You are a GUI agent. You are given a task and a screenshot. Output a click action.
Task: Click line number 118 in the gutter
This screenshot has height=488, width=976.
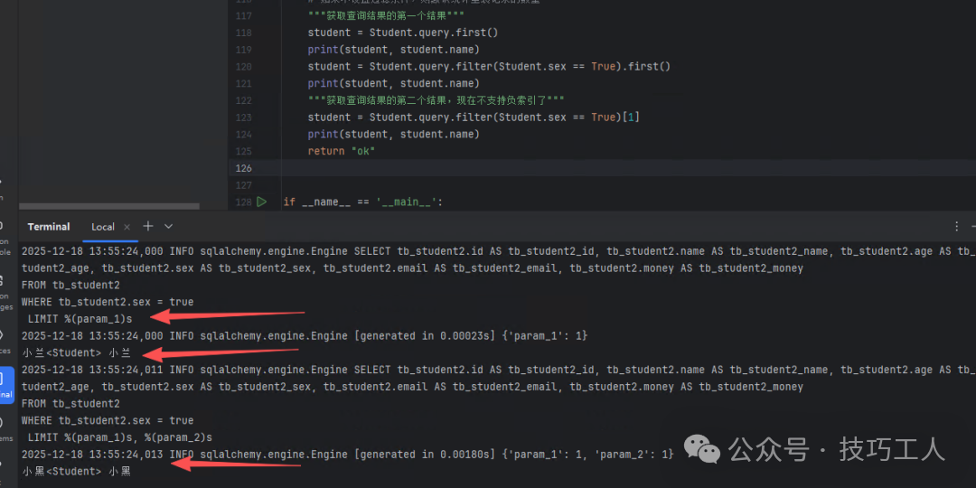coord(243,33)
